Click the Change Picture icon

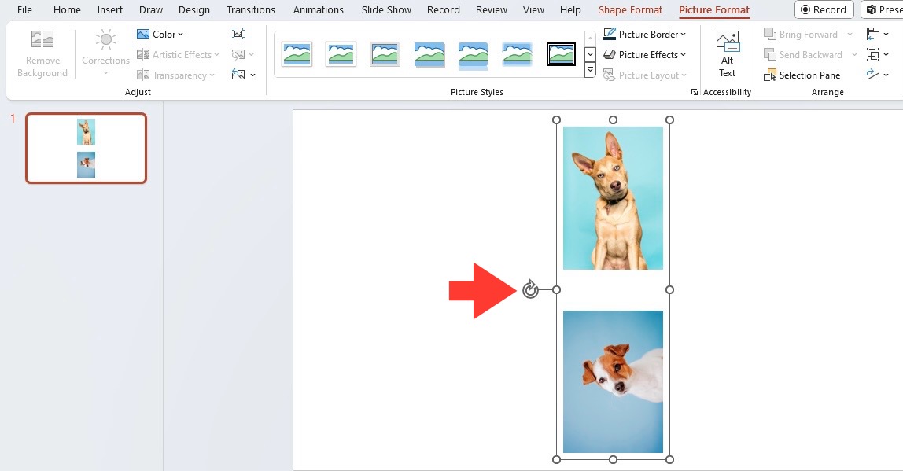click(x=238, y=55)
